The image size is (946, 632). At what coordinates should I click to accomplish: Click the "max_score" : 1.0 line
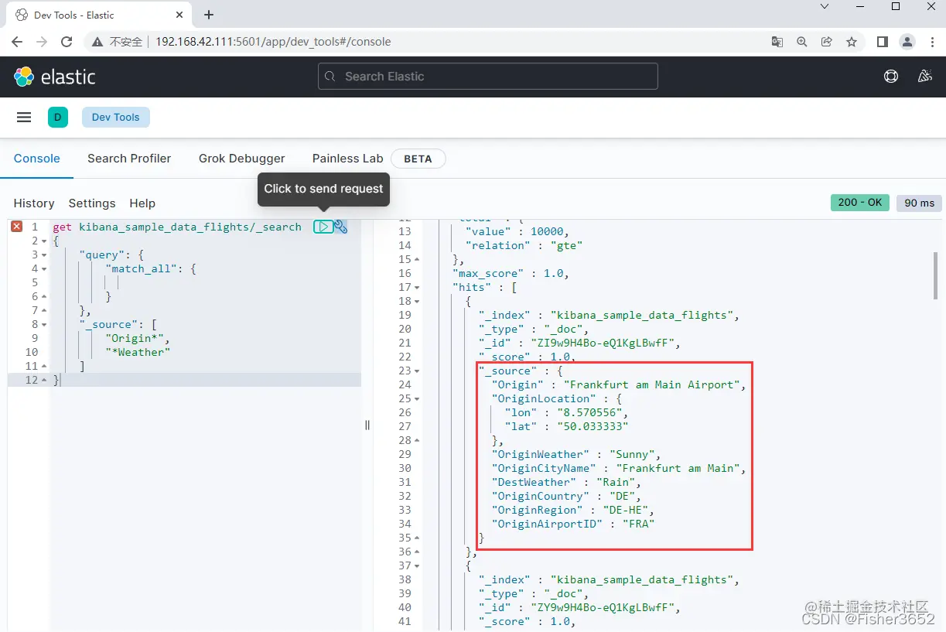[x=511, y=273]
